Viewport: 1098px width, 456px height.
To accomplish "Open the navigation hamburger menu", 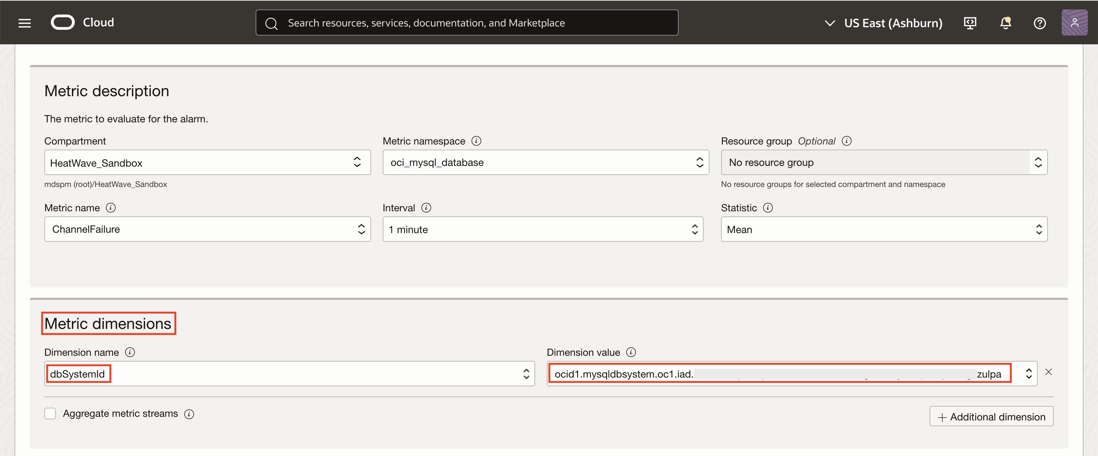I will [x=24, y=23].
